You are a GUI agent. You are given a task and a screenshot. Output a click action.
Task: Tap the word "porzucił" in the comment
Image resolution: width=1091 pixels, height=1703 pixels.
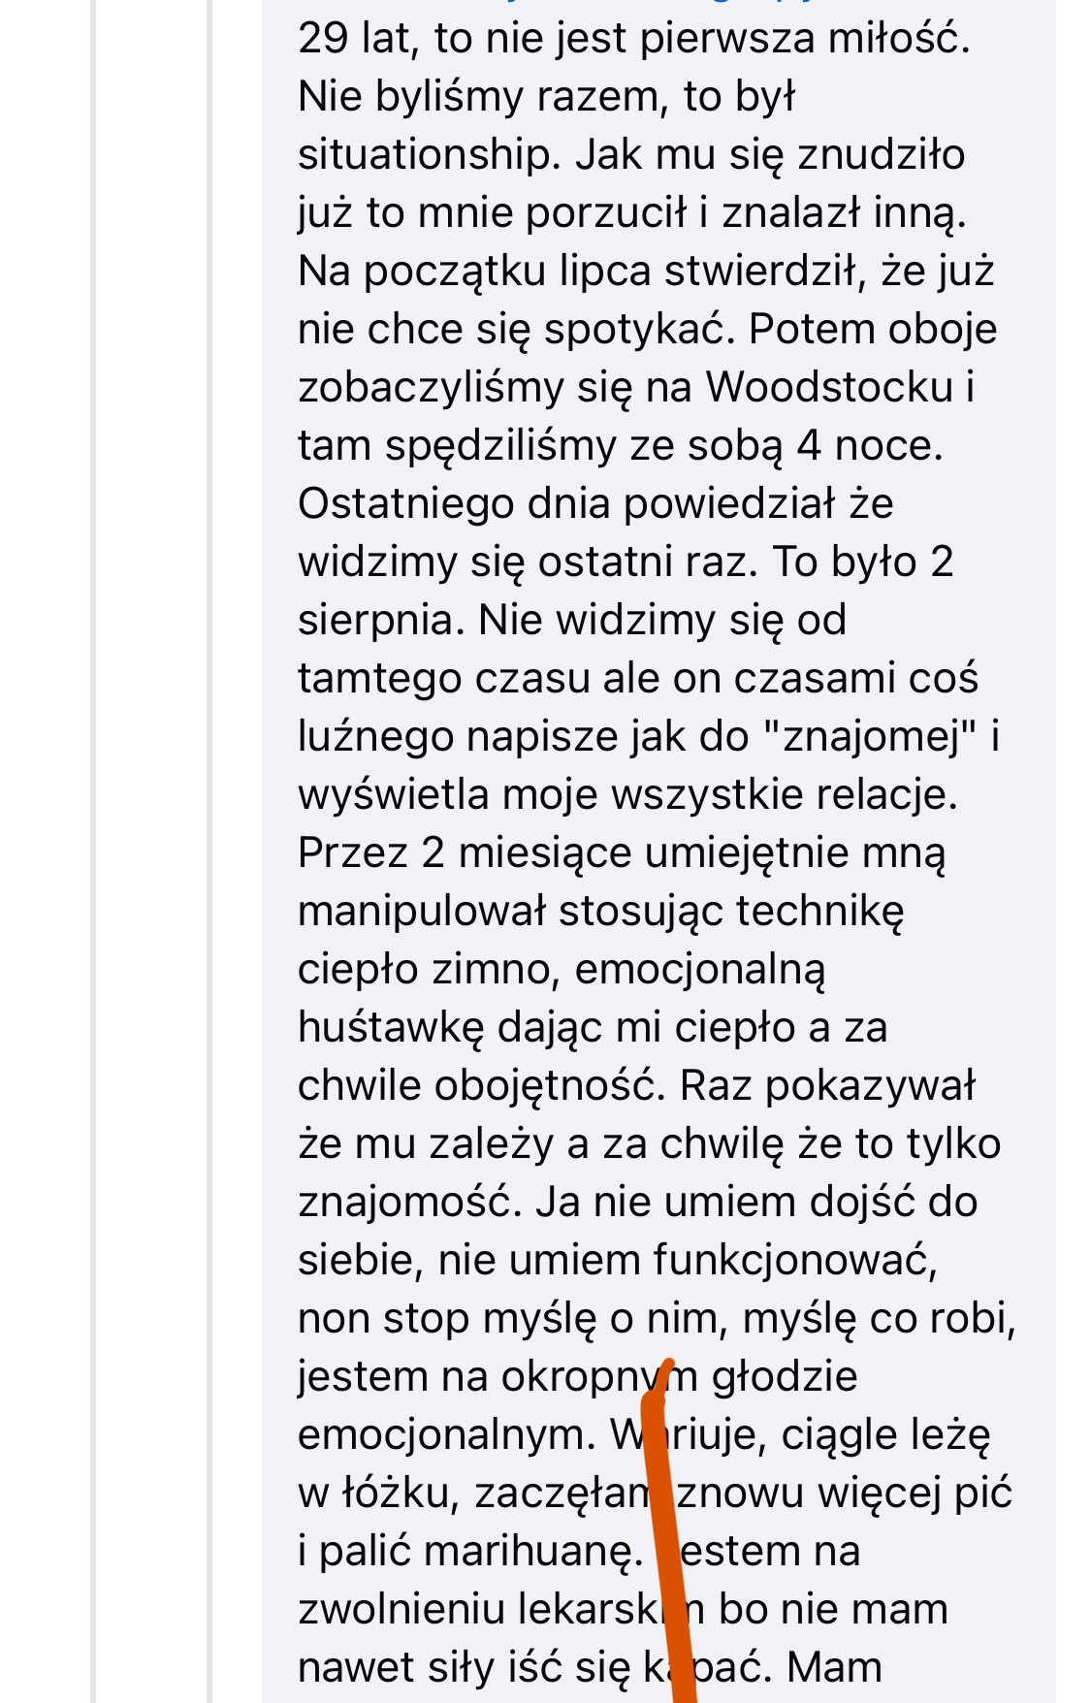click(606, 213)
